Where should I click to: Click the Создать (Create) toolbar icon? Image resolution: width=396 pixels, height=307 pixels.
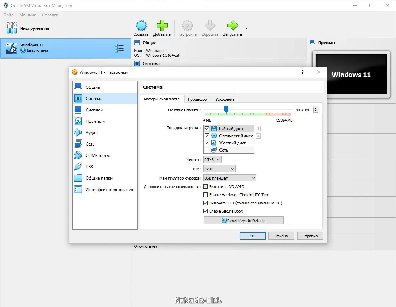point(141,26)
